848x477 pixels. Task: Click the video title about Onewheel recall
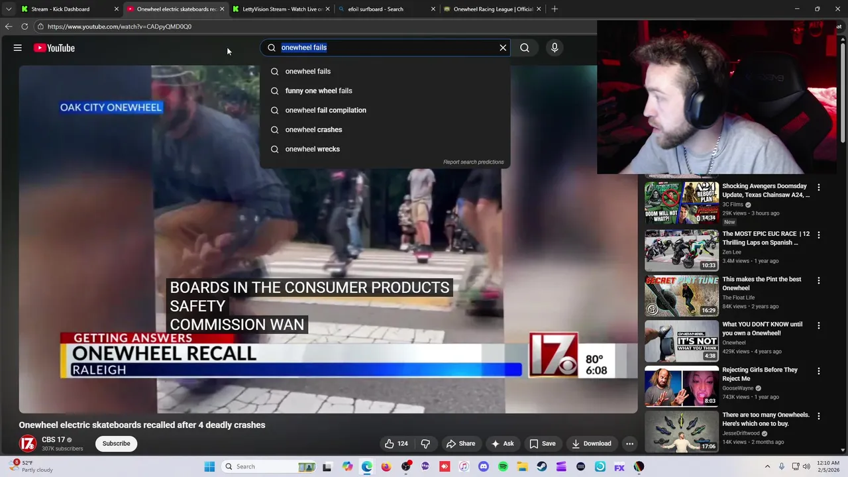pyautogui.click(x=142, y=425)
